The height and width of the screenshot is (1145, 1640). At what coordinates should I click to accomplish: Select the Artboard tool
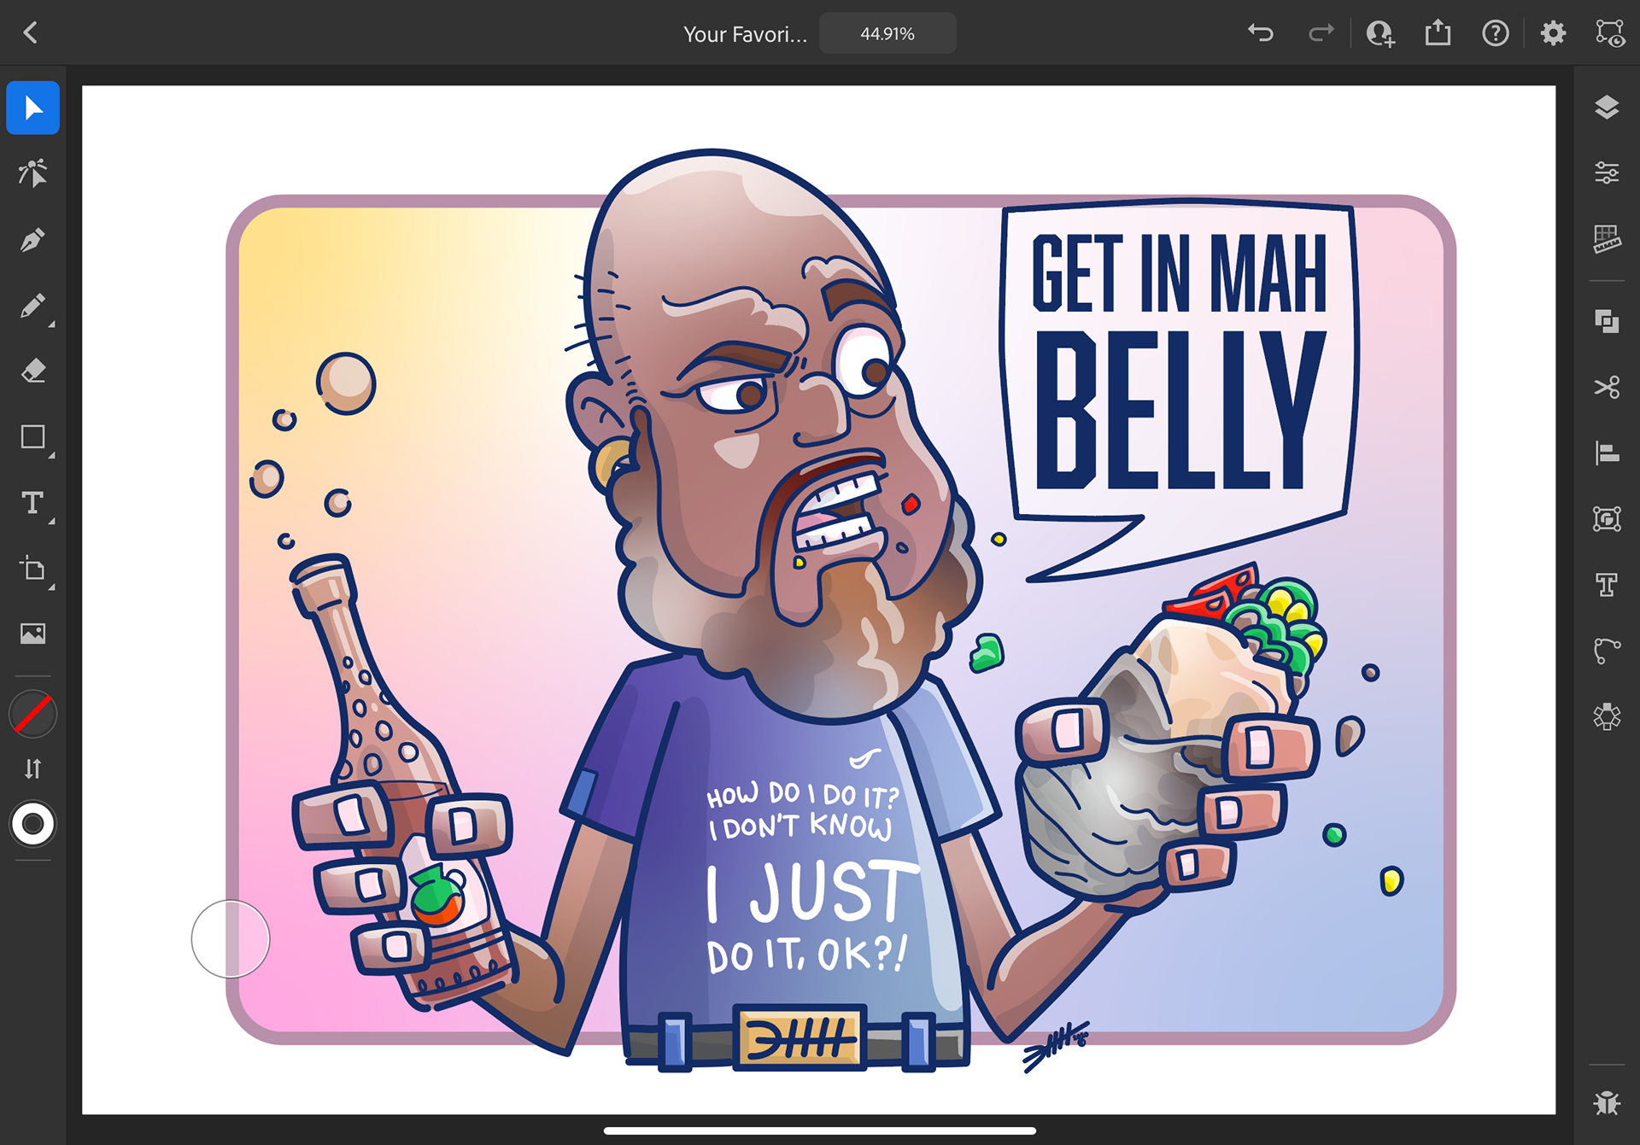(x=32, y=569)
